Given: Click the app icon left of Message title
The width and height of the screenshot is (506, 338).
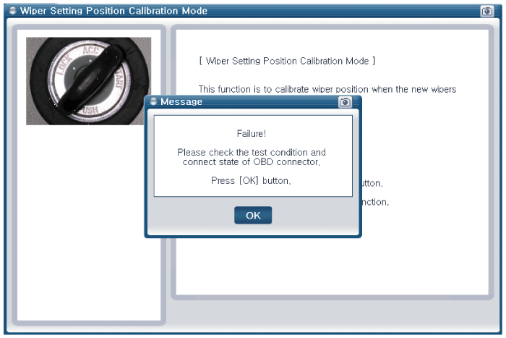Looking at the screenshot, I should (x=153, y=102).
